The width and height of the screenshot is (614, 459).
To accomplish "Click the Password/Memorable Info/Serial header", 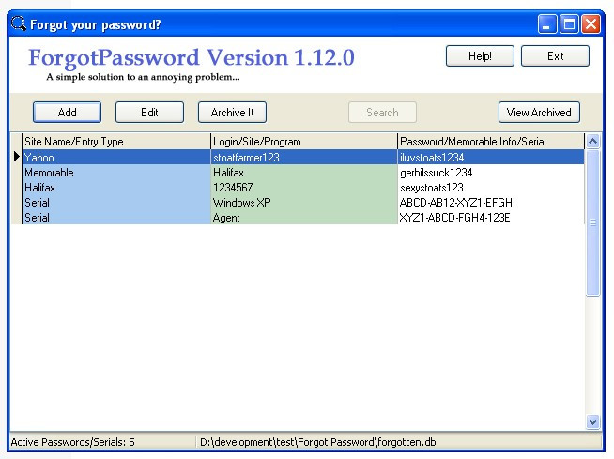I will [x=491, y=142].
